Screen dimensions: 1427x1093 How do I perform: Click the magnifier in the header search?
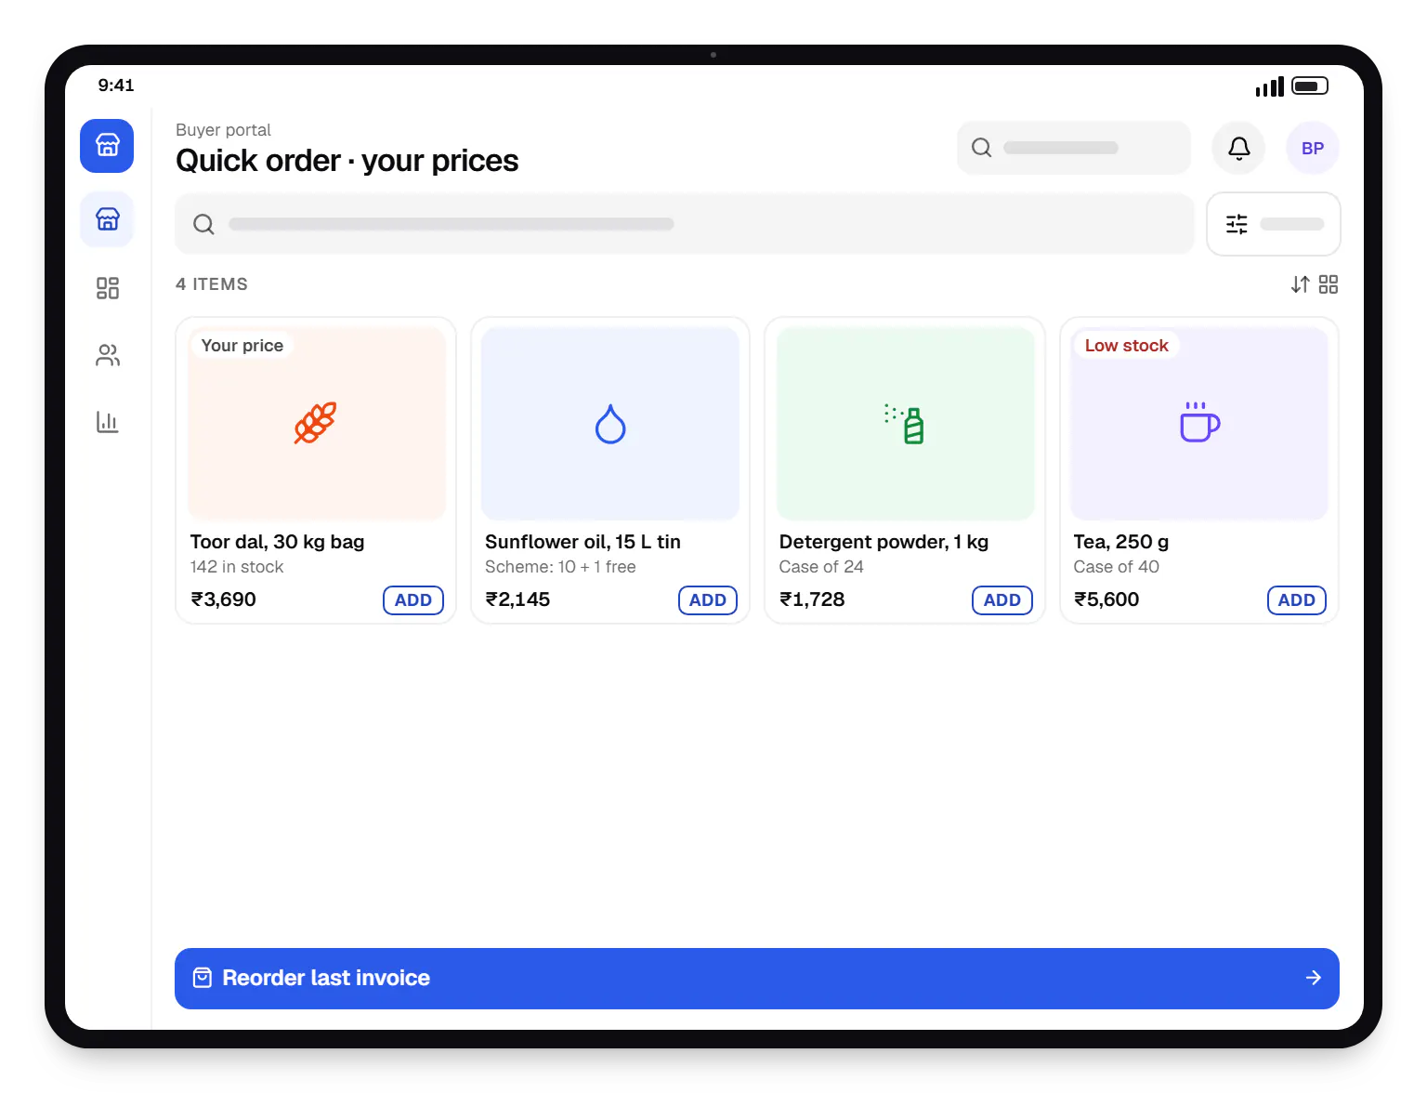pyautogui.click(x=982, y=148)
